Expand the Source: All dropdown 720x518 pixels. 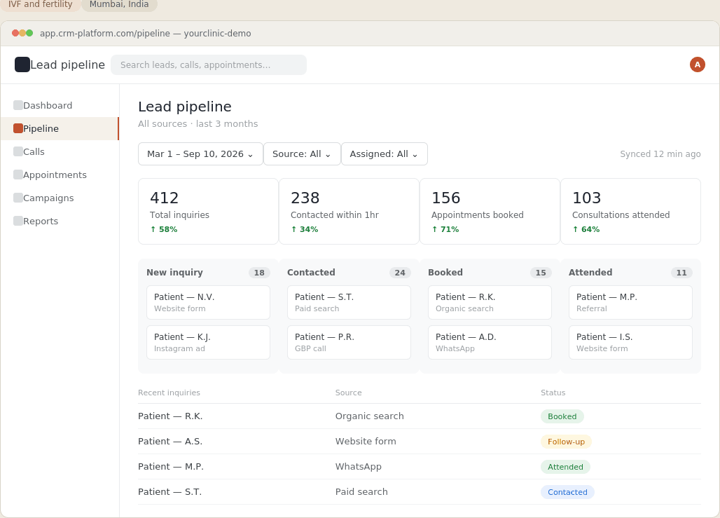pos(302,154)
